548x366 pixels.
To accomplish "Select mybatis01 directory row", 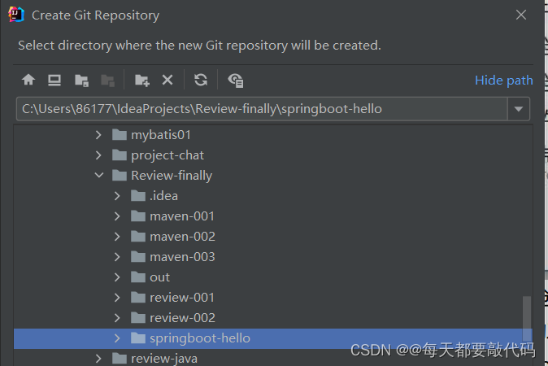I will (x=272, y=135).
